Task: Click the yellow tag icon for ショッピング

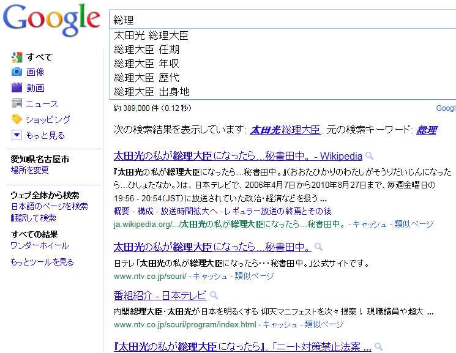Action: point(17,119)
